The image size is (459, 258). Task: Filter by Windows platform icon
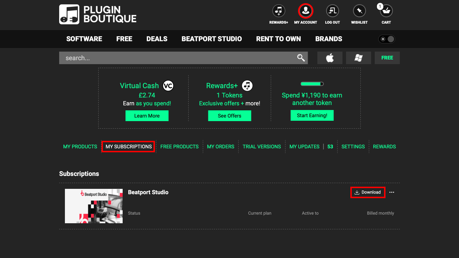pyautogui.click(x=358, y=58)
